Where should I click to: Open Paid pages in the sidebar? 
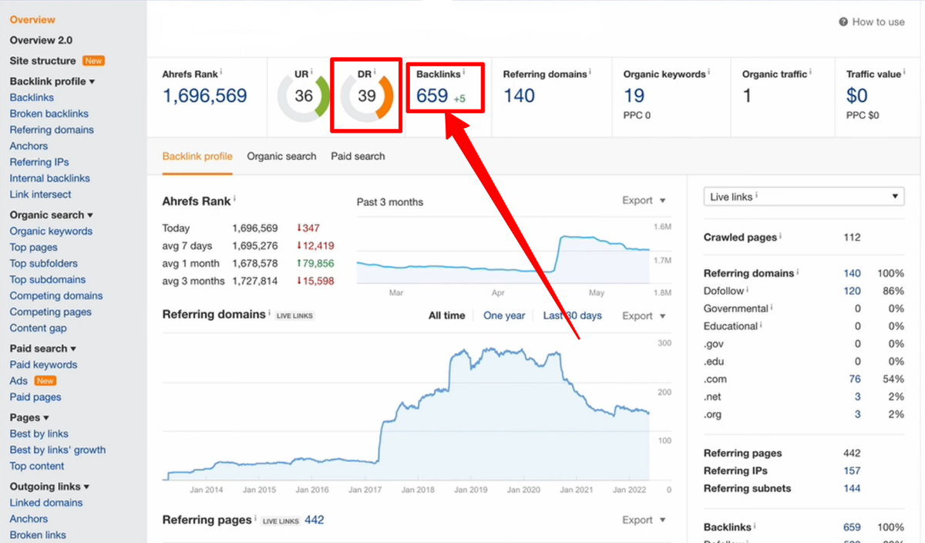[35, 398]
